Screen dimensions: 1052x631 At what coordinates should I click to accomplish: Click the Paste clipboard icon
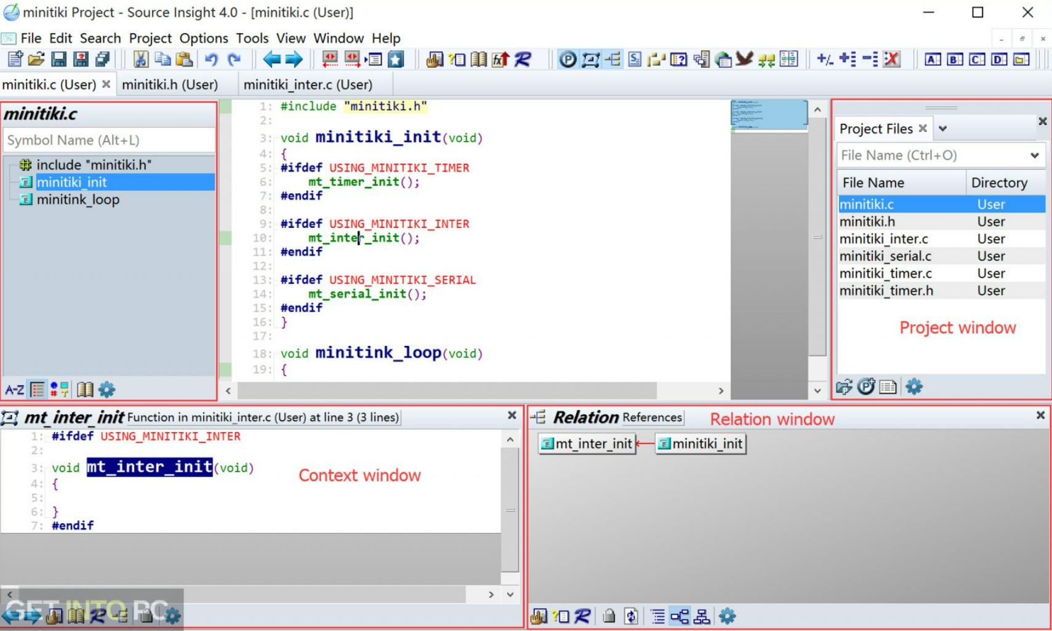point(184,59)
